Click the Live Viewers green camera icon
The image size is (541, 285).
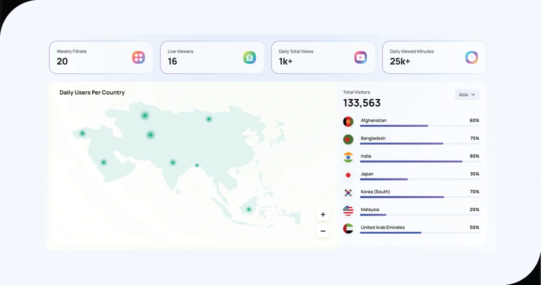(249, 57)
